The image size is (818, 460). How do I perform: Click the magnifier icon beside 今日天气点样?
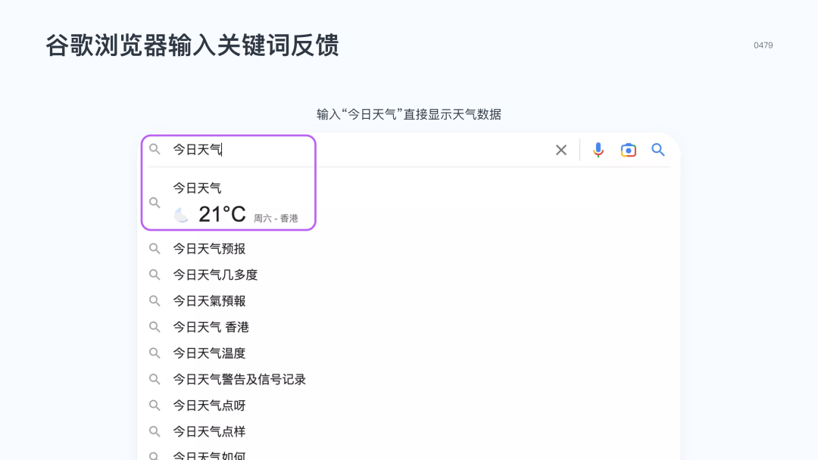(x=155, y=431)
